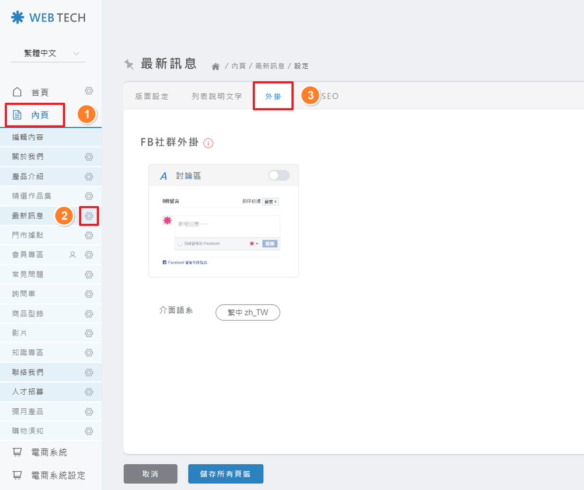Open the SEO tab

(x=329, y=96)
